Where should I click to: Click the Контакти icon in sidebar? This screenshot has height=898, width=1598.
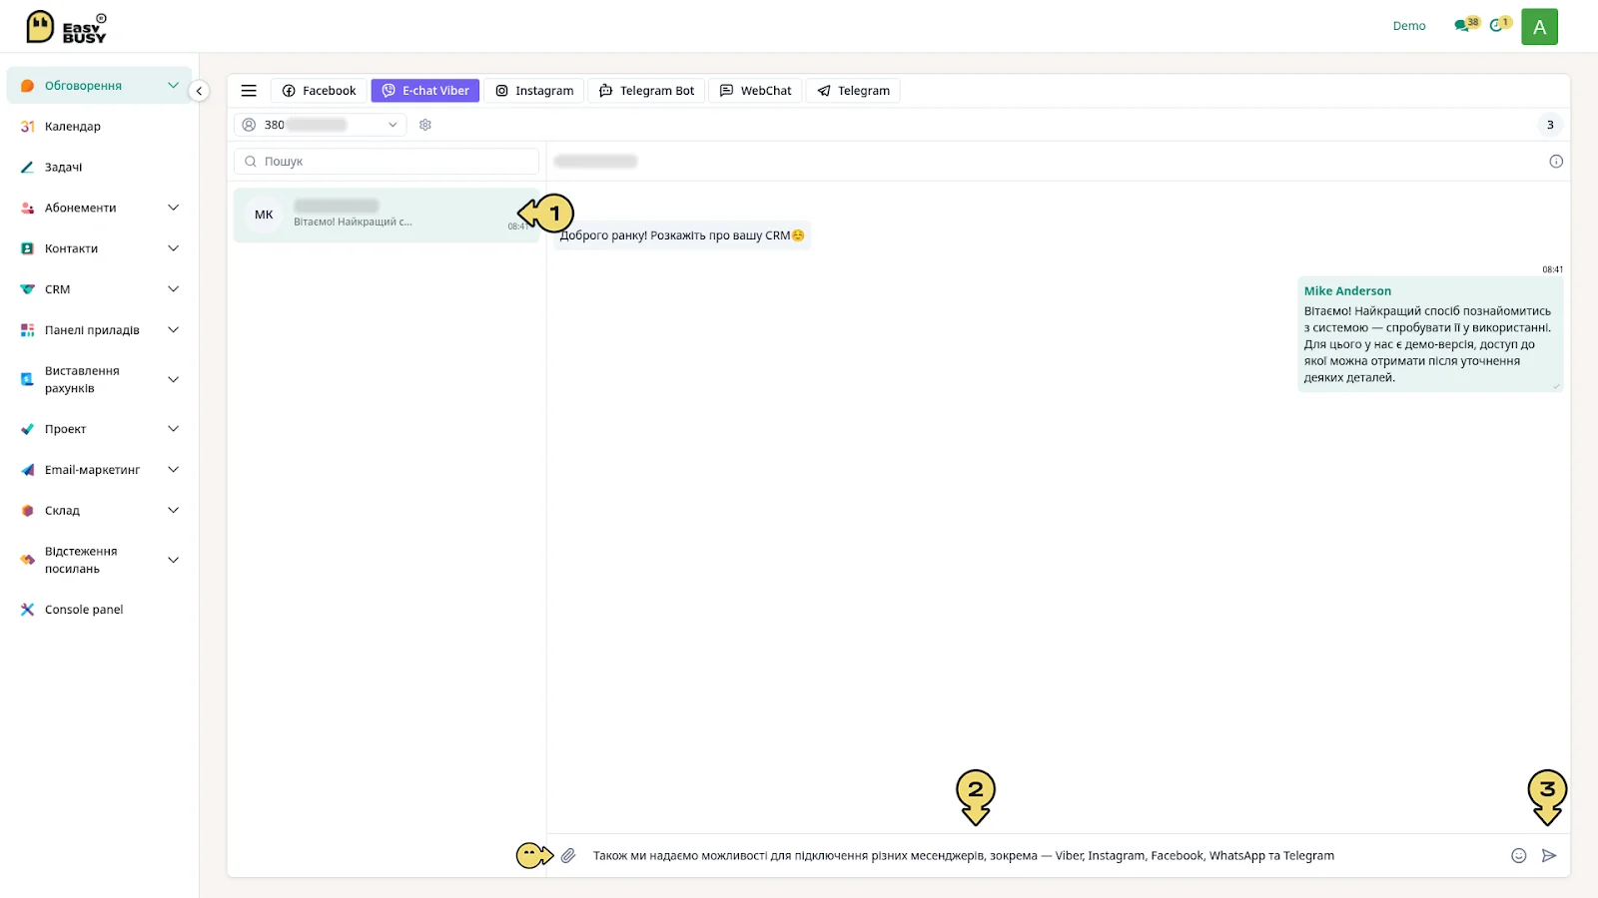[28, 248]
